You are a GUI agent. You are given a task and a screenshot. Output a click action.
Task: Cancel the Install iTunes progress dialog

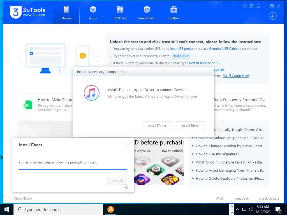pos(117,181)
